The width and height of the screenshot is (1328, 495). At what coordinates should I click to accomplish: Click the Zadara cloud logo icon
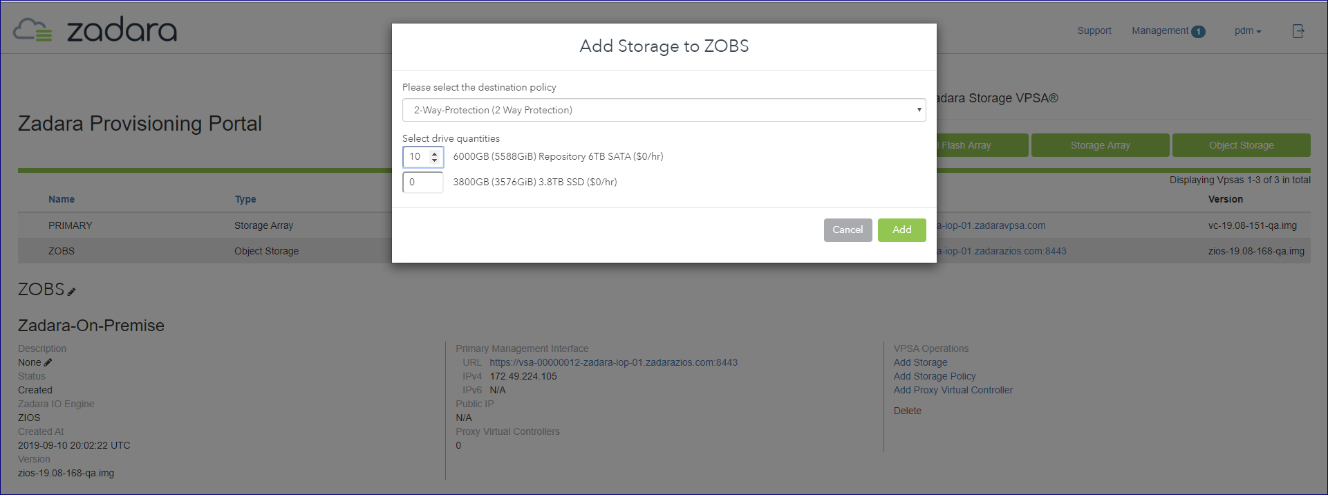[x=32, y=30]
